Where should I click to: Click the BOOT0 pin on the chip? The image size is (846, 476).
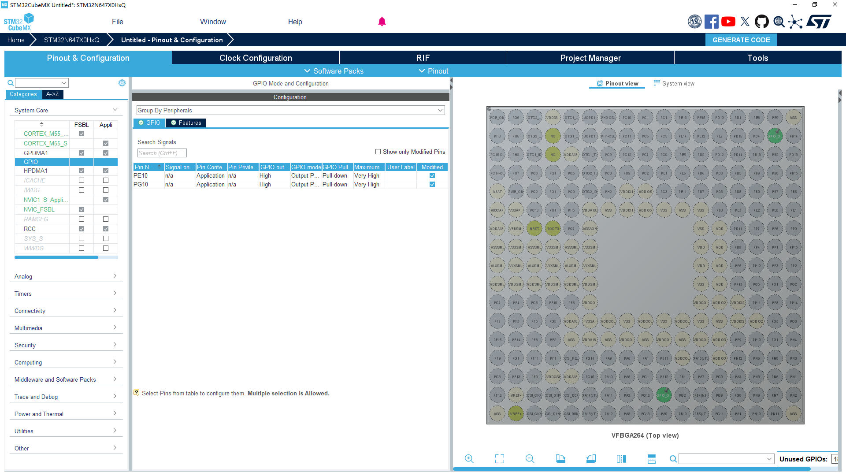click(x=553, y=229)
